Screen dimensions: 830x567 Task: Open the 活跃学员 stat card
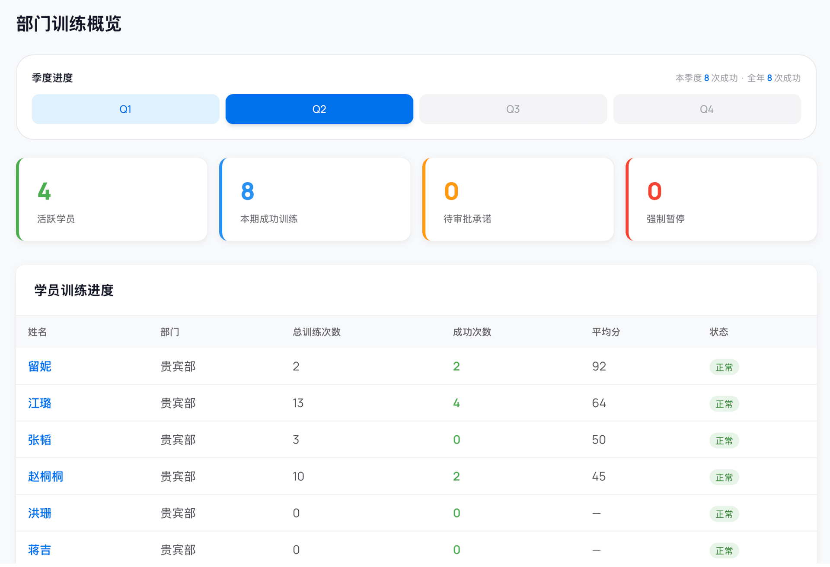click(112, 199)
